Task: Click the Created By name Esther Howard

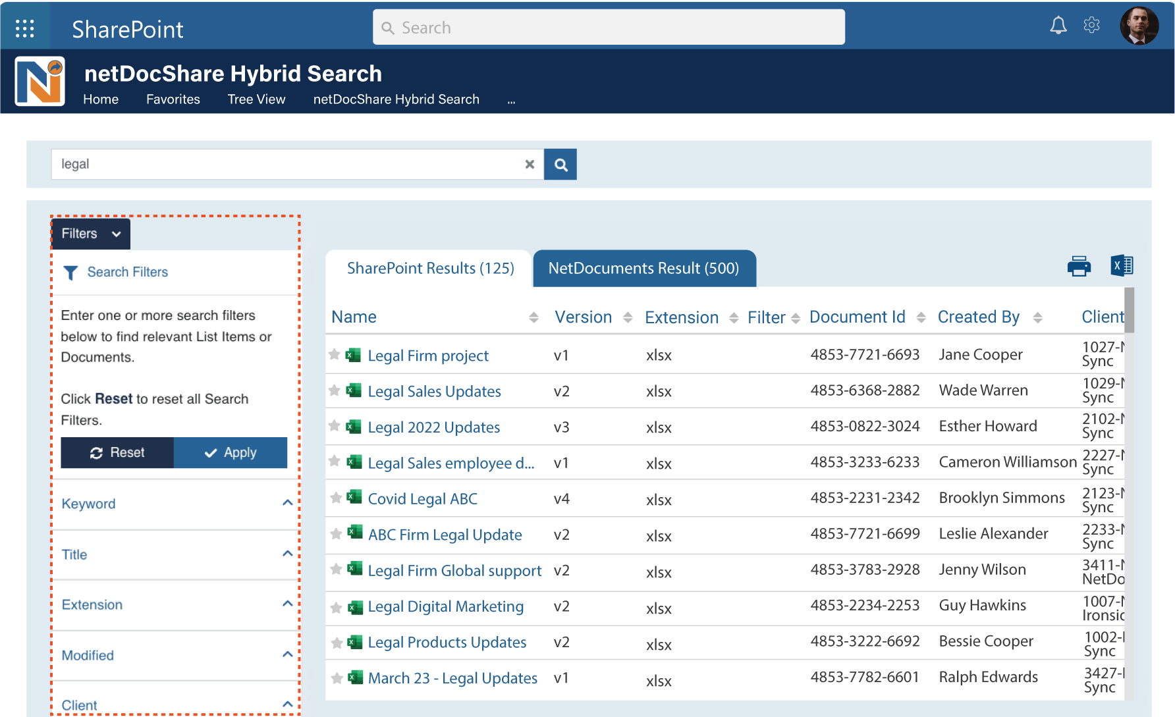Action: coord(988,427)
